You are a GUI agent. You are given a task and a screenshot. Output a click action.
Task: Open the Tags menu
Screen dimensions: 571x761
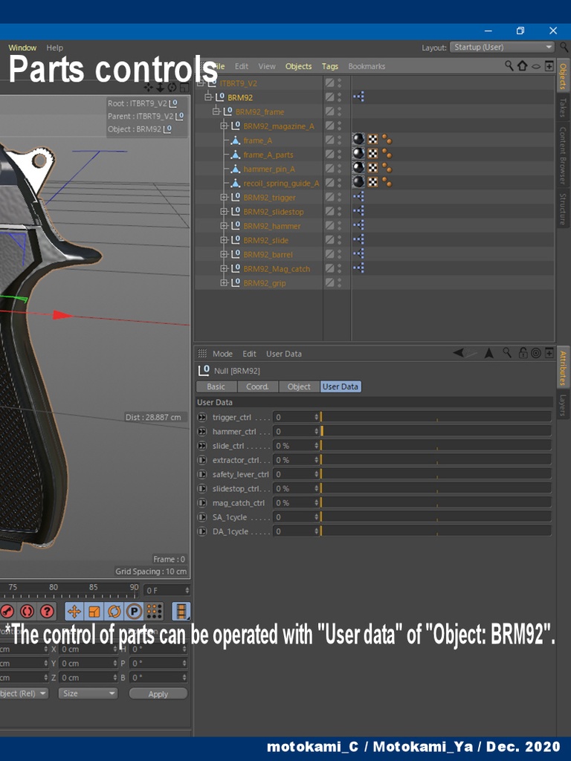(x=329, y=66)
